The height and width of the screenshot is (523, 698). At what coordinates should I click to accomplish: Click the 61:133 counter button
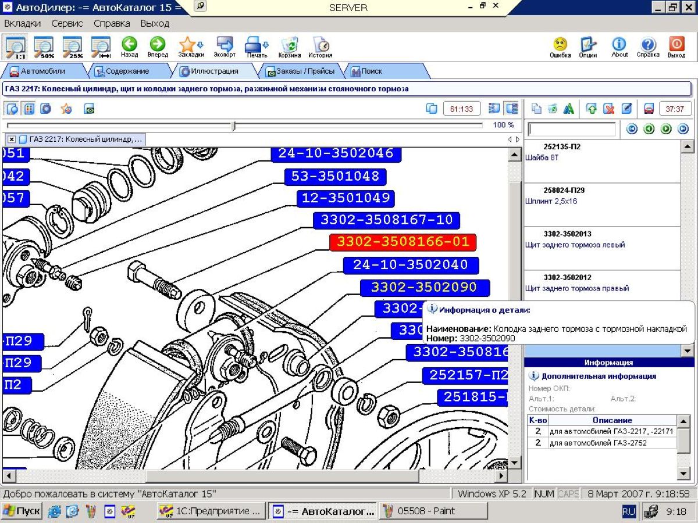(x=462, y=109)
